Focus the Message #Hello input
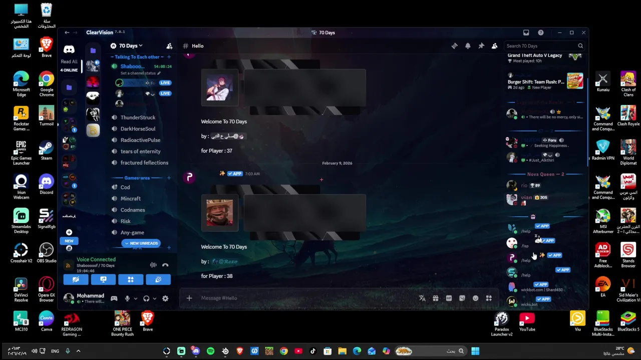This screenshot has width=641, height=360. click(x=305, y=298)
